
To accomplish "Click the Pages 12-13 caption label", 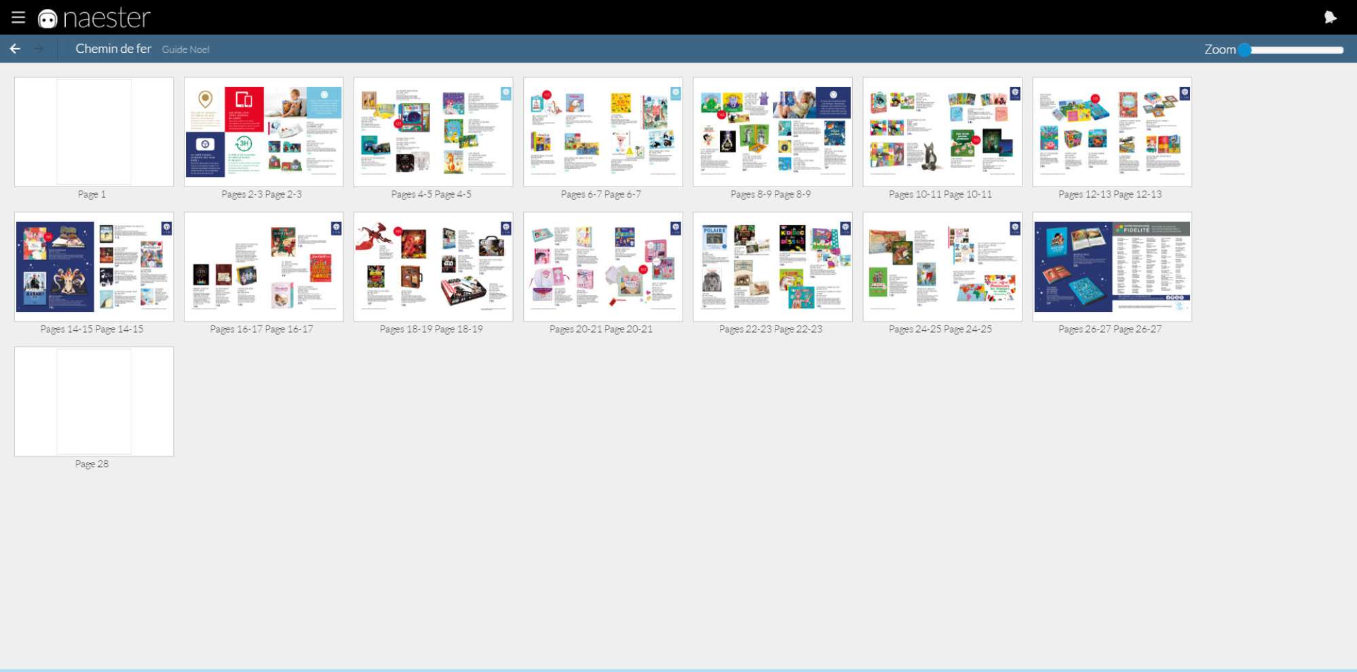I will coord(1110,195).
